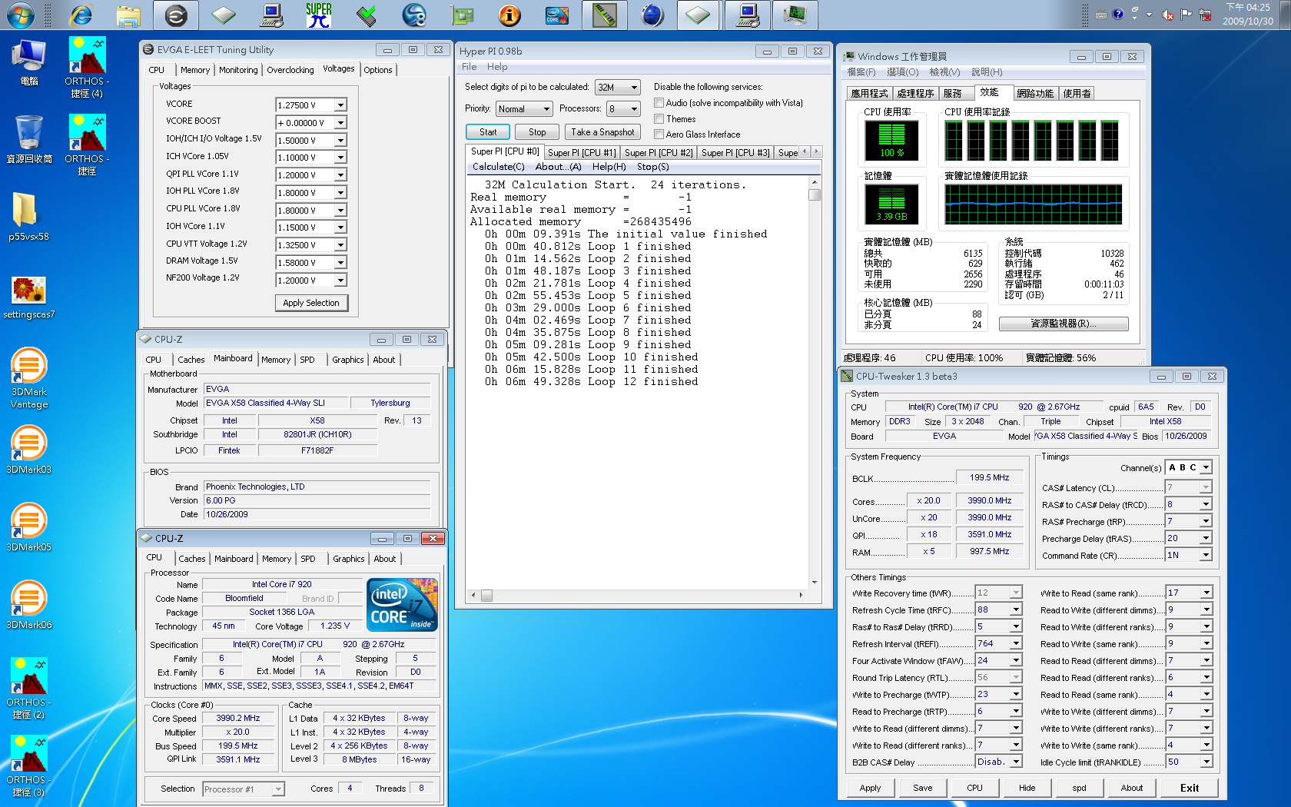Toggle Aero Glass Interface checkbox
1291x807 pixels.
659,134
